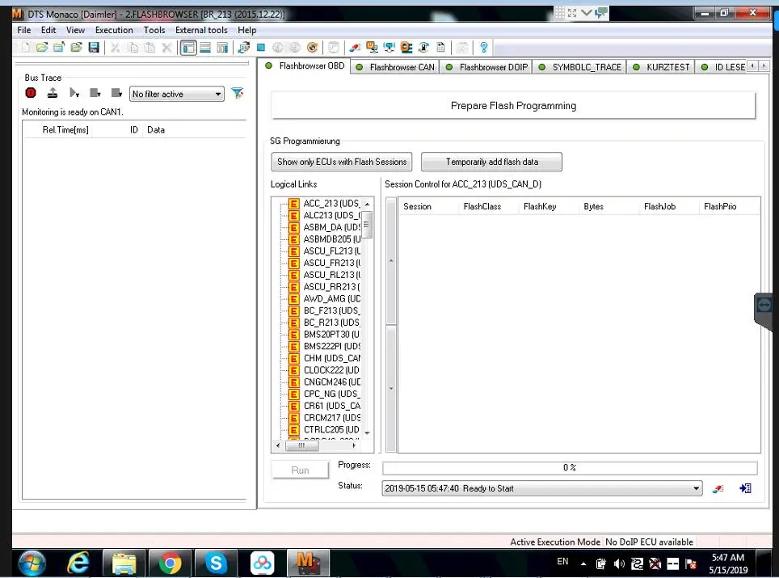Open the Help menu

[246, 30]
